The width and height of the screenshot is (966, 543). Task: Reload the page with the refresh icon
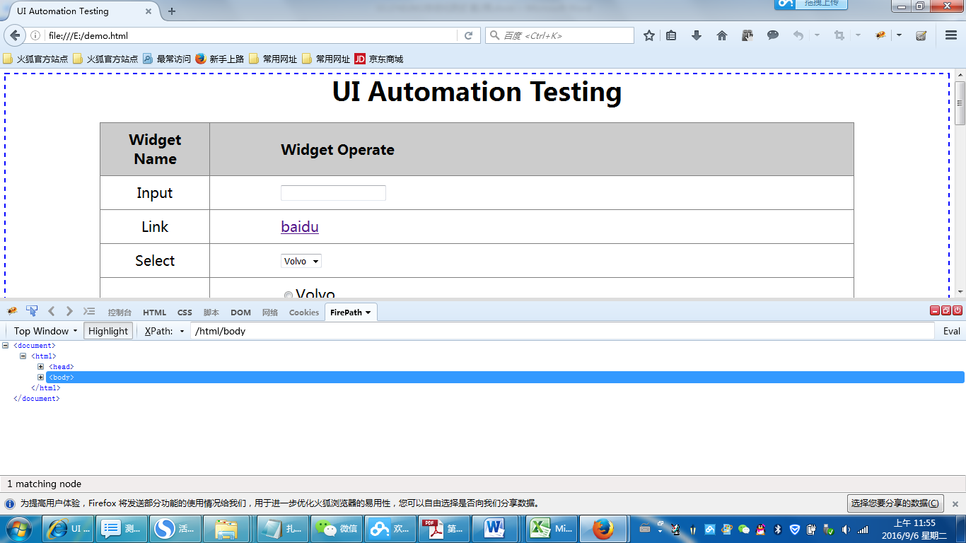pos(468,35)
